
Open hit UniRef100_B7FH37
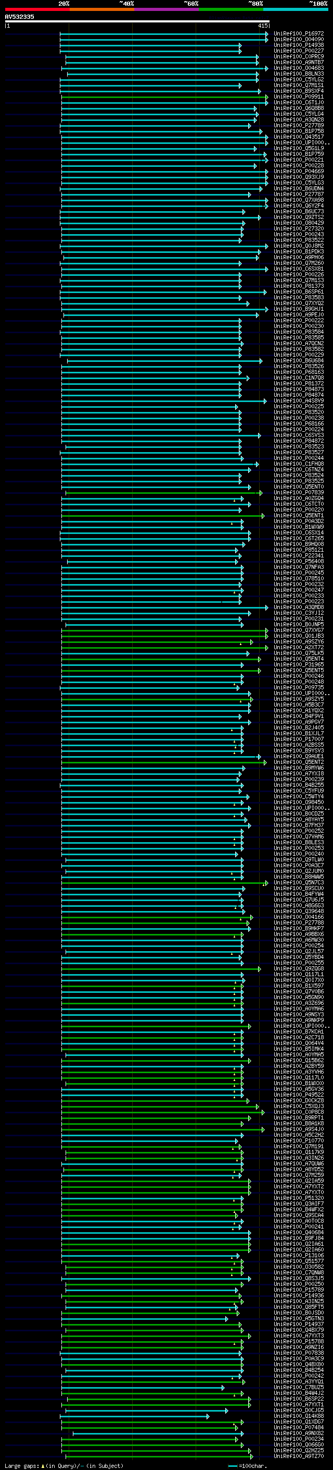tap(299, 825)
